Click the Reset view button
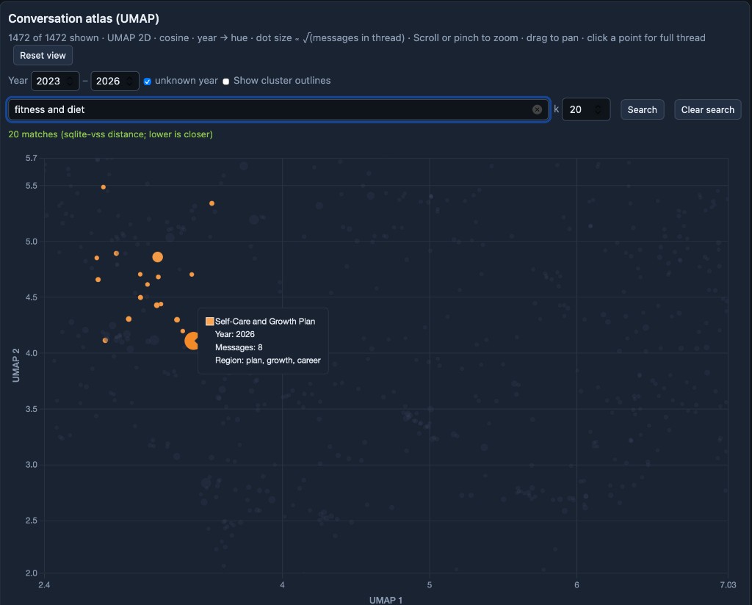This screenshot has height=605, width=752. (x=43, y=56)
